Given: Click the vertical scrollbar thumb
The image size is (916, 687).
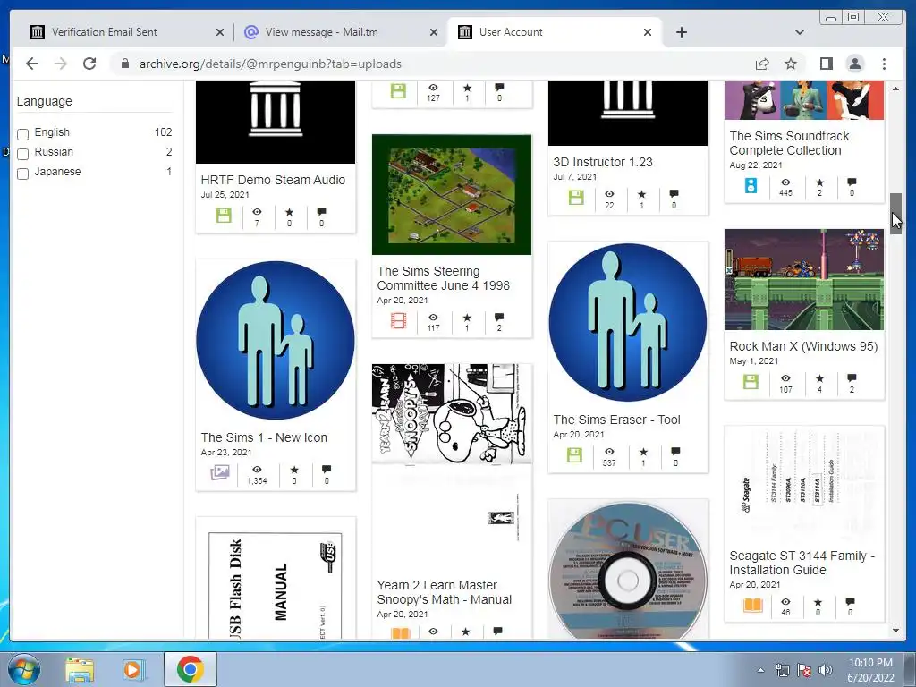Looking at the screenshot, I should click(895, 213).
